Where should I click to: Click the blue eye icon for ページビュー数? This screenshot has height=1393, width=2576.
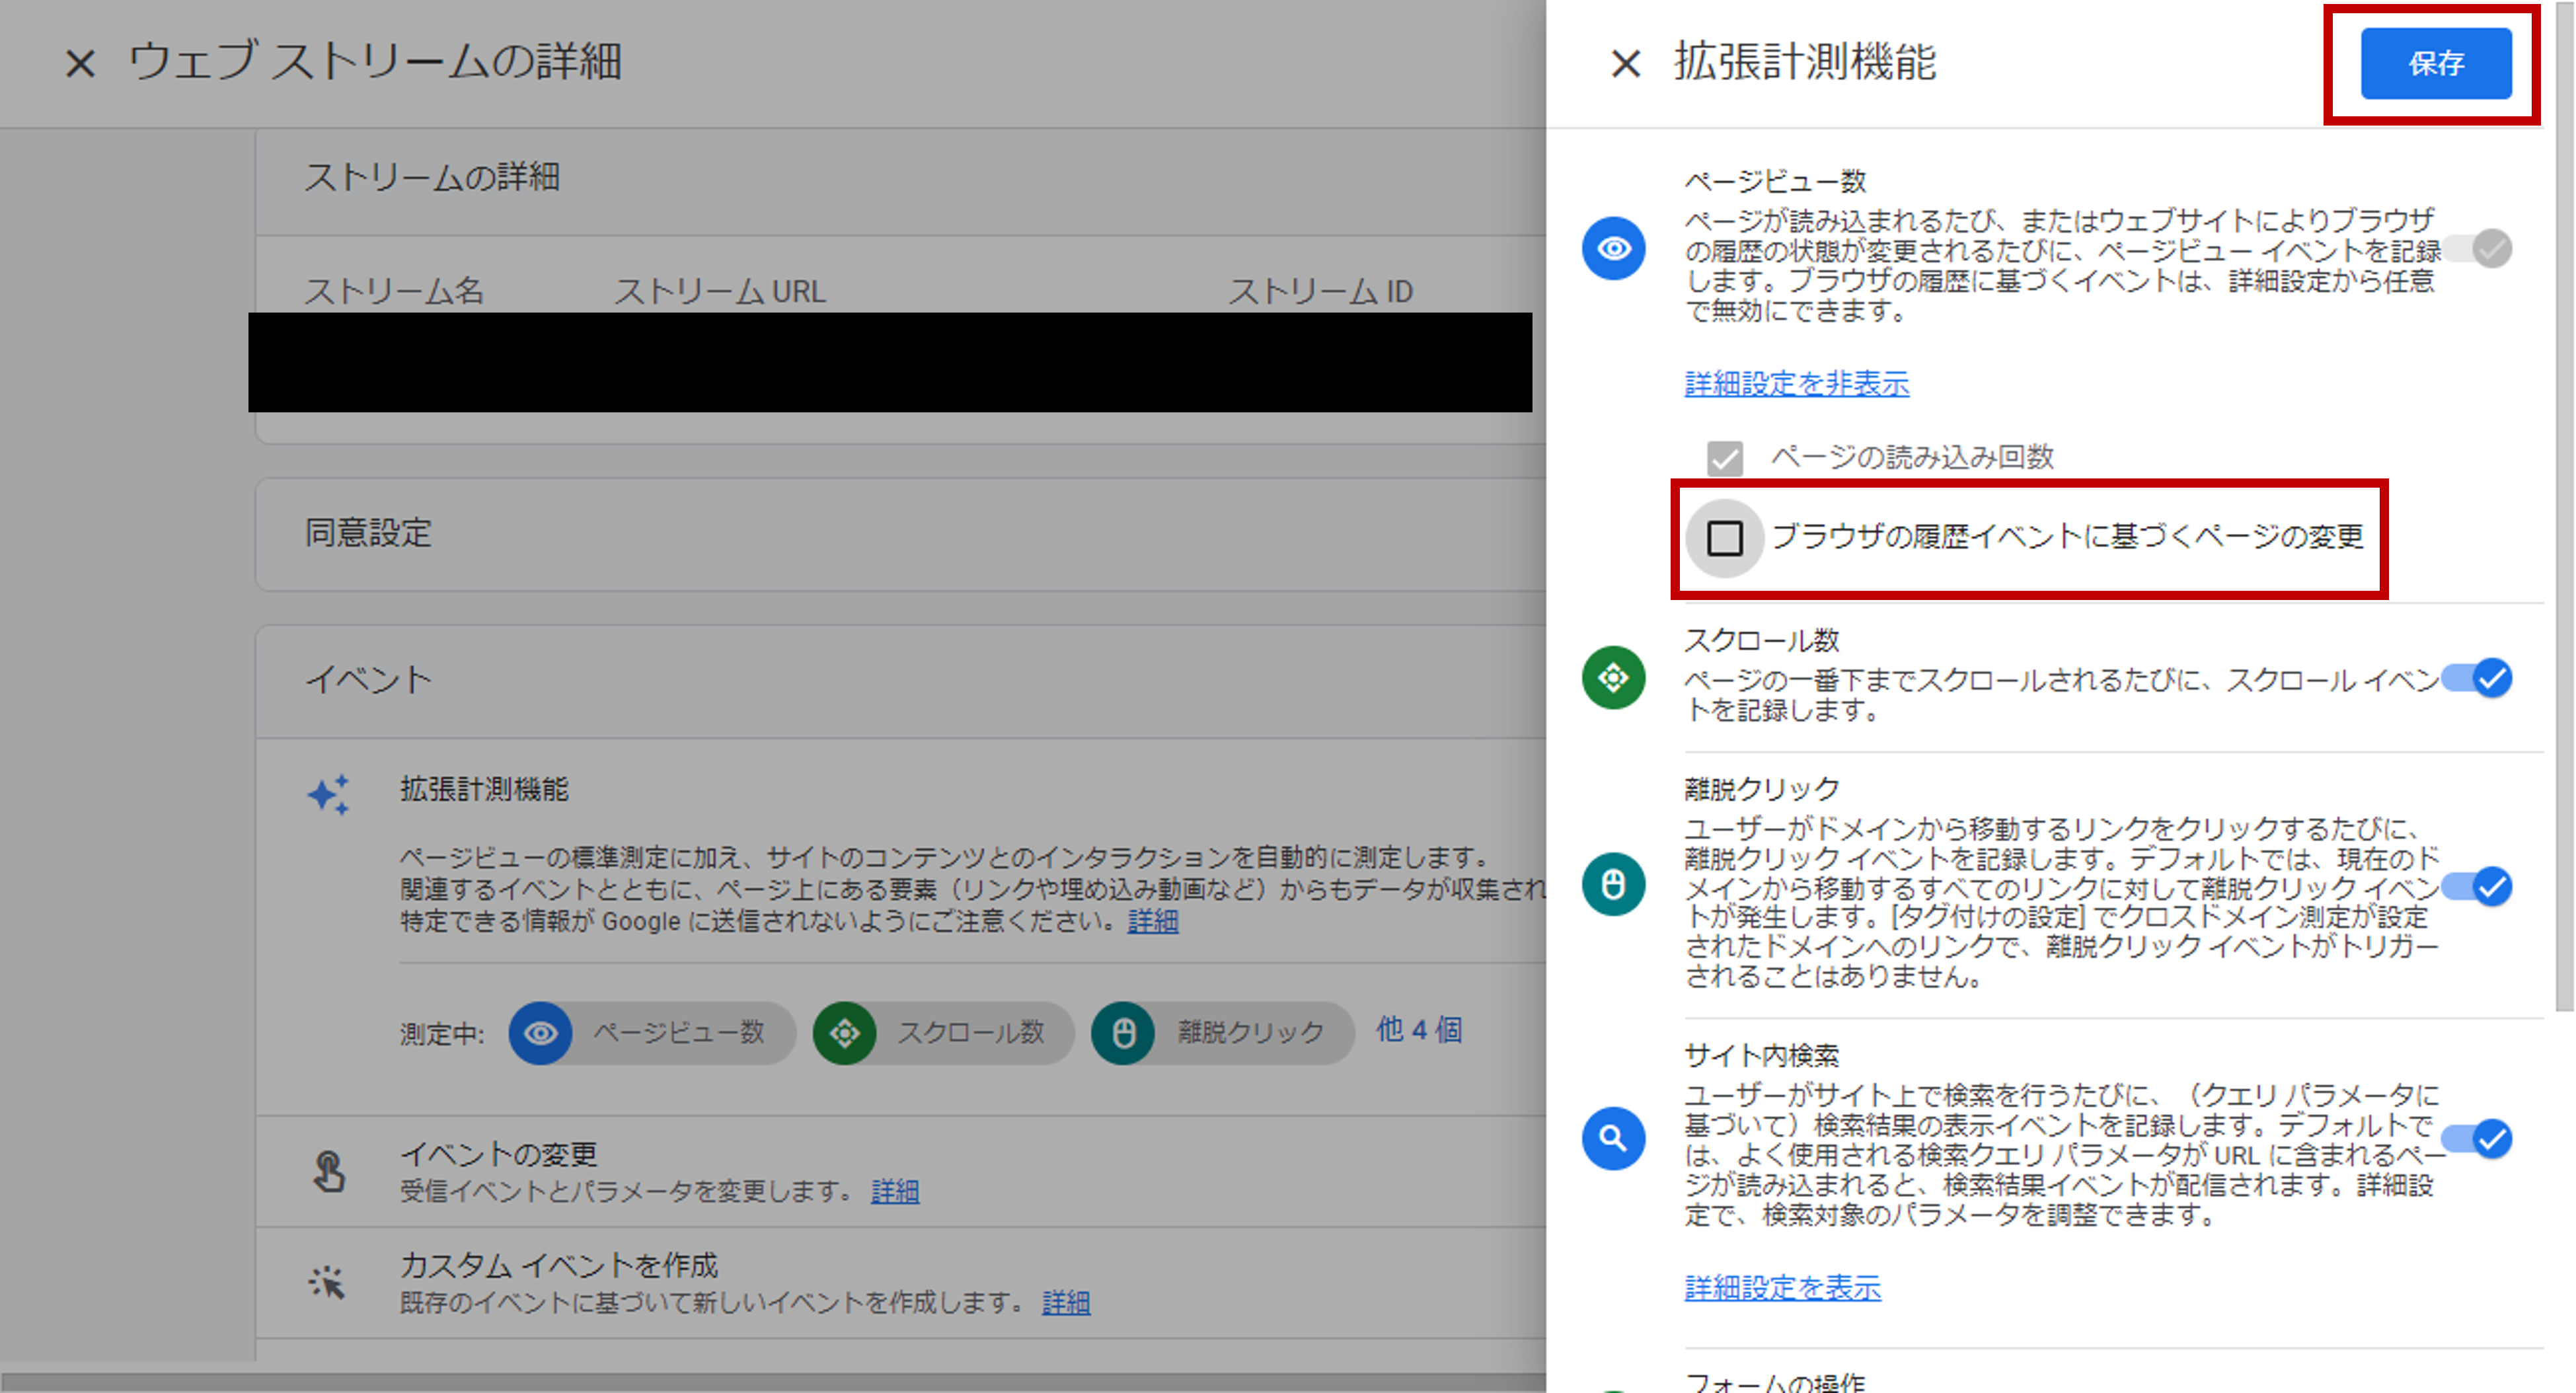1613,248
